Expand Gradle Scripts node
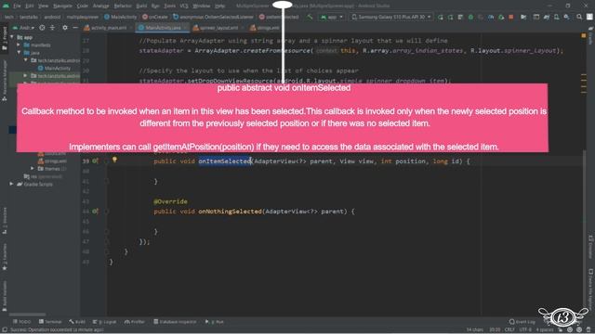The image size is (595, 334). 12,184
